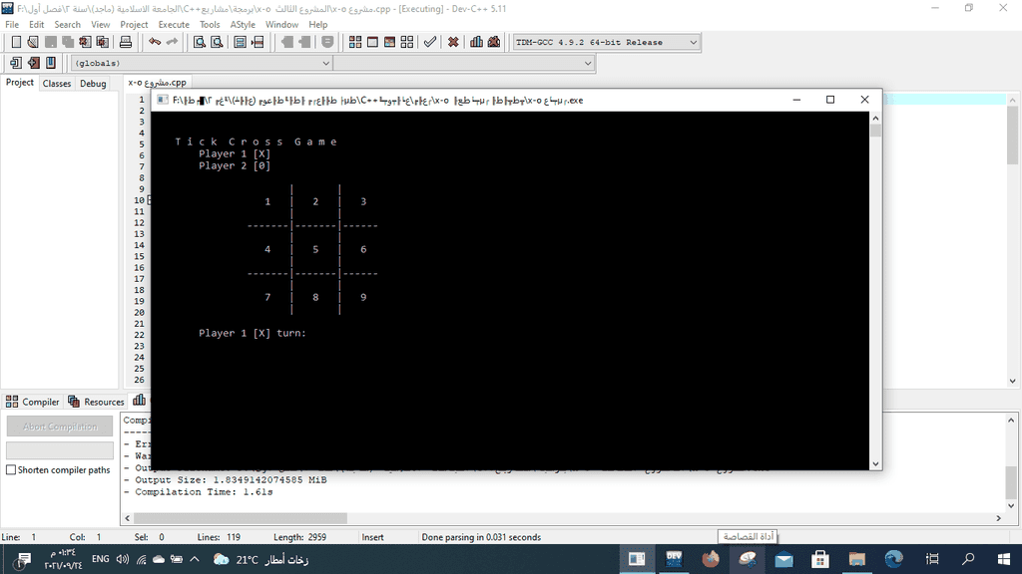Click the Replace magnifier icon
The image size is (1022, 574).
pyautogui.click(x=217, y=42)
